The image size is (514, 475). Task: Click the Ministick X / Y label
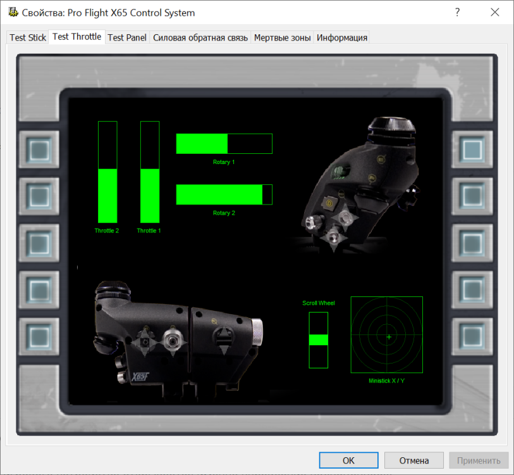click(x=387, y=381)
